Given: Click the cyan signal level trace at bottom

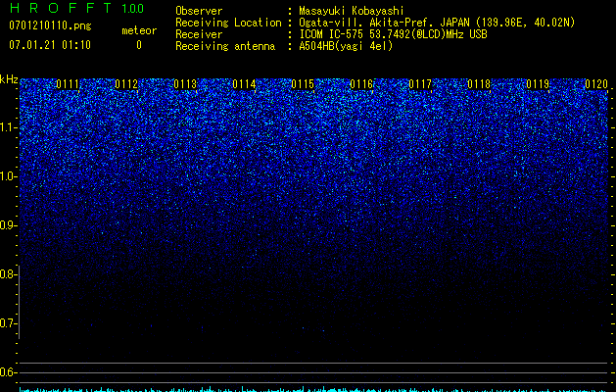Looking at the screenshot, I should pyautogui.click(x=313, y=389).
